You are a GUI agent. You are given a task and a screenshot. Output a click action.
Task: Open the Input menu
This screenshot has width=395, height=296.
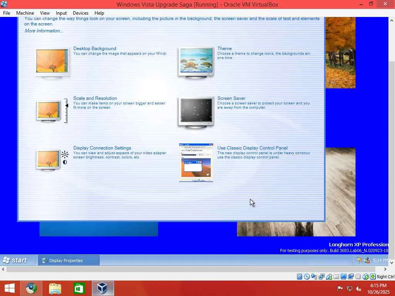(61, 13)
